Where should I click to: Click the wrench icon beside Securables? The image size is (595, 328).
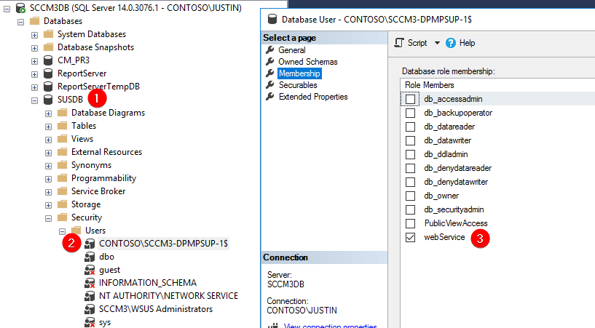click(x=269, y=85)
